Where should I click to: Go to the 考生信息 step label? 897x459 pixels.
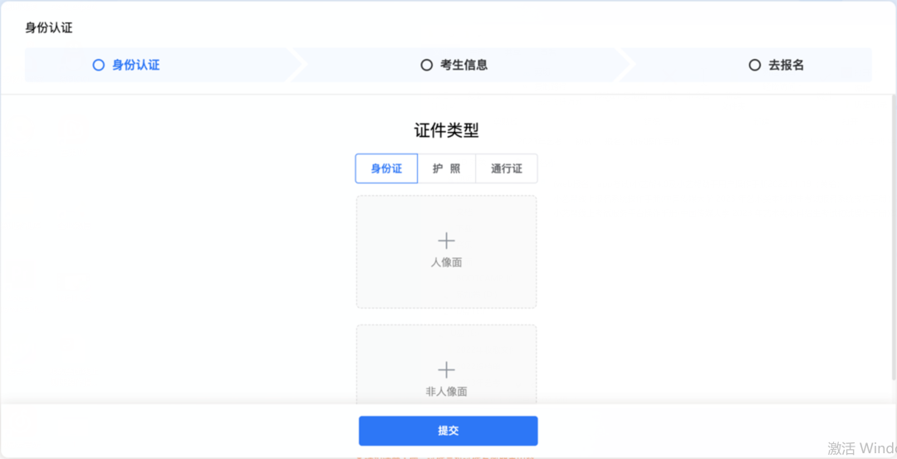click(463, 66)
